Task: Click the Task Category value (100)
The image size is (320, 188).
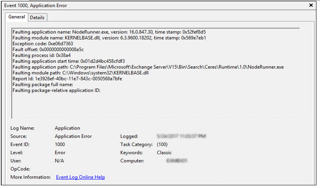Action: tap(162, 144)
